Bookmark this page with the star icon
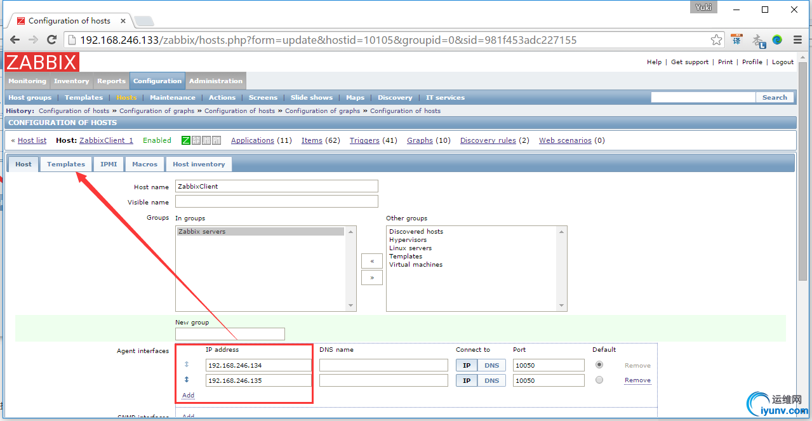This screenshot has height=421, width=812. point(716,40)
